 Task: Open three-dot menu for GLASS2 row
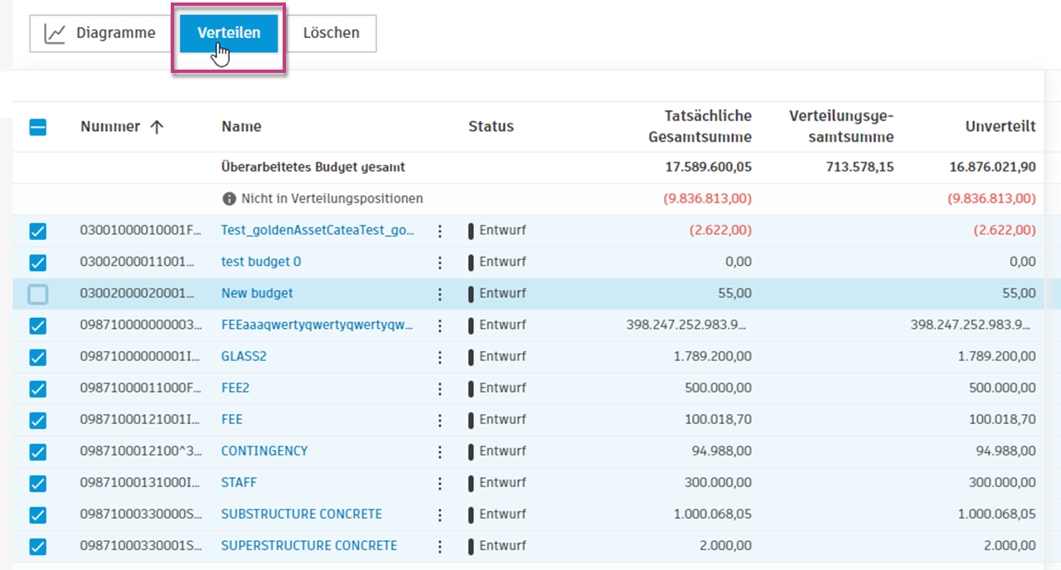coord(440,357)
